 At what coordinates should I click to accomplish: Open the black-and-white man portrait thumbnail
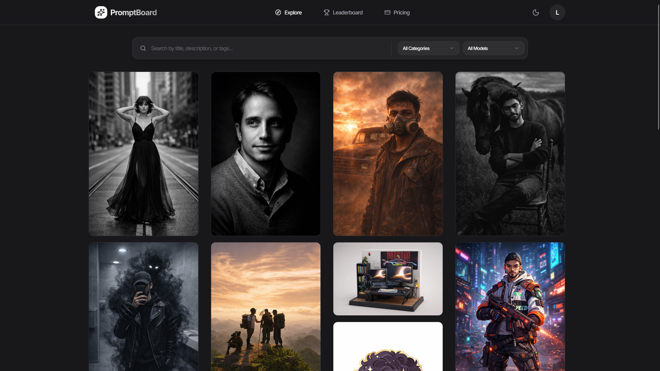point(266,154)
